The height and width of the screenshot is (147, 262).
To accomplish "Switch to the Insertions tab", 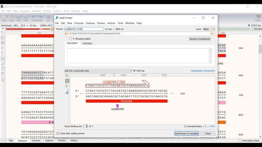I will [x=87, y=43].
